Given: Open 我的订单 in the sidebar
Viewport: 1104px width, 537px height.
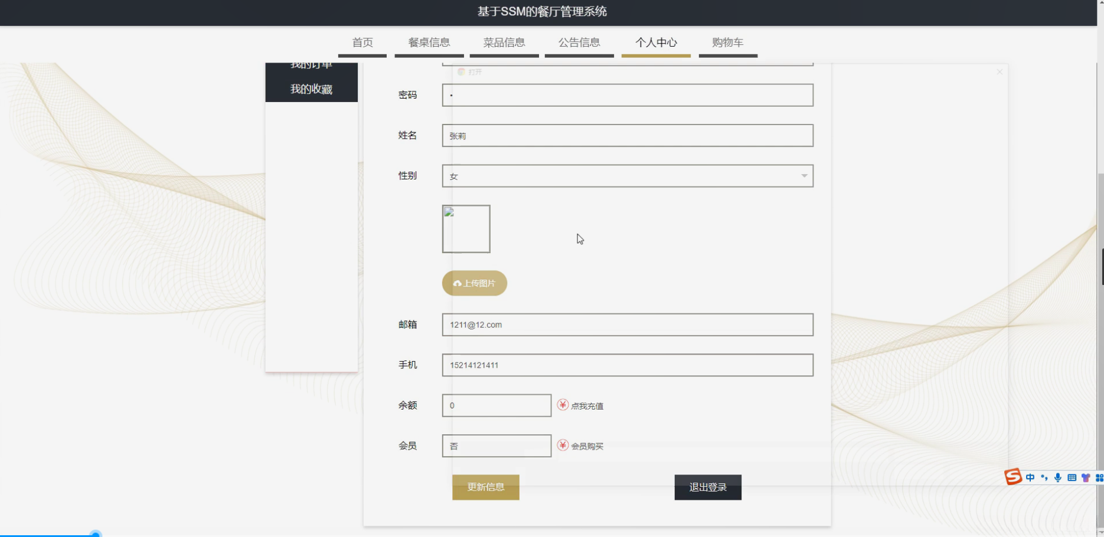Looking at the screenshot, I should 311,67.
